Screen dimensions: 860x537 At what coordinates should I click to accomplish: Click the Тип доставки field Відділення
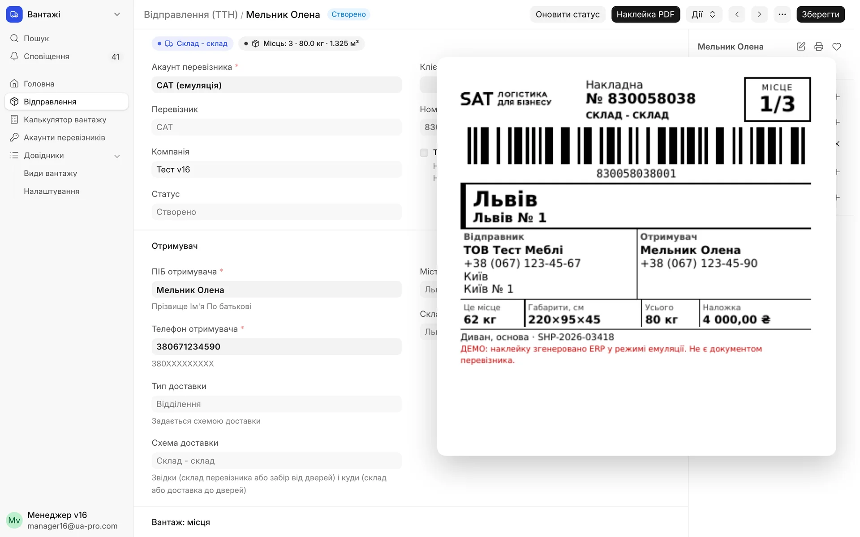(276, 404)
